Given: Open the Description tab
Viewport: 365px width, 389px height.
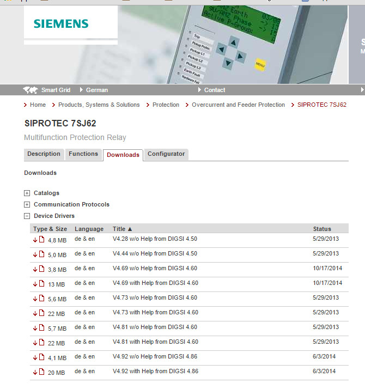Looking at the screenshot, I should (44, 154).
